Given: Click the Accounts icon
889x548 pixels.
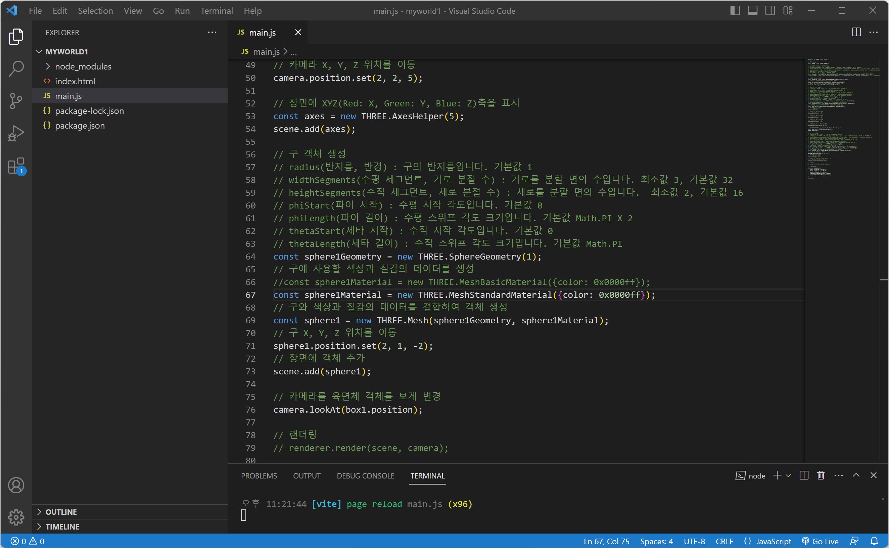Looking at the screenshot, I should tap(16, 485).
